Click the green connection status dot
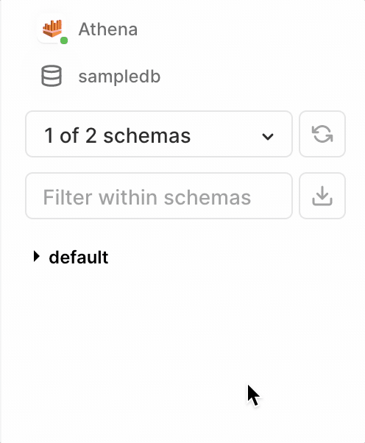The image size is (365, 443). point(64,40)
